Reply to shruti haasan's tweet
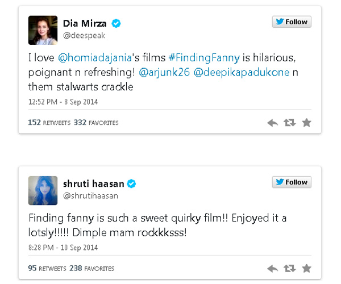Viewport: 341px width, 284px height. (272, 268)
